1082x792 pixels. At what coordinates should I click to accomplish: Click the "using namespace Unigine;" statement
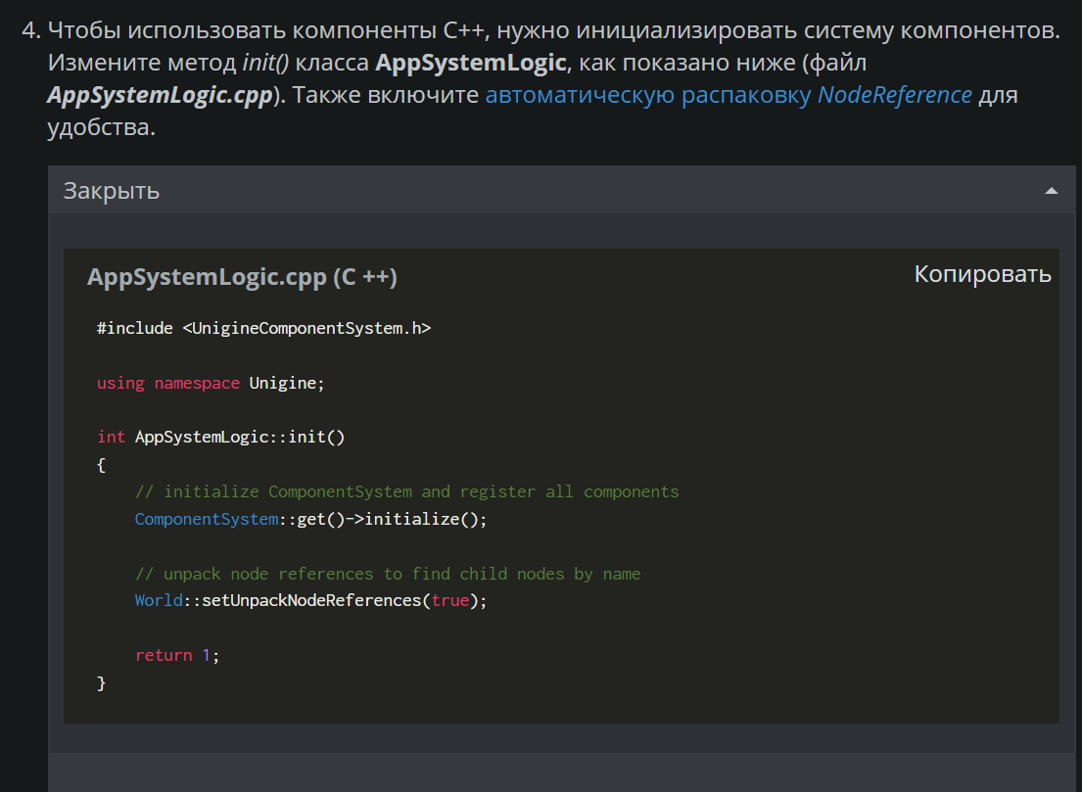[211, 382]
